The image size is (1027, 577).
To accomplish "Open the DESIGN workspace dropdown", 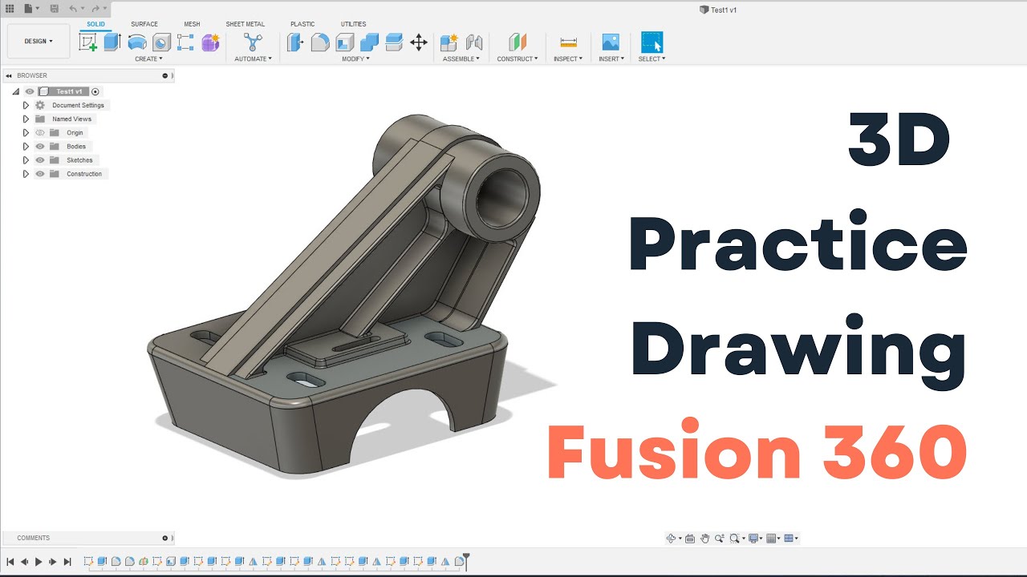I will 39,41.
